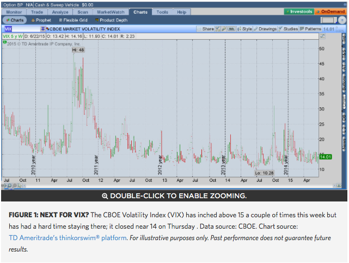The height and width of the screenshot is (263, 349).
Task: Expand the symbol selector dropdown arrow
Action: coord(42,29)
